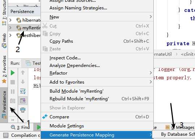Viewport: 195px width, 139px height.
Task: Click the up arrow stack trace icon
Action: point(23,72)
